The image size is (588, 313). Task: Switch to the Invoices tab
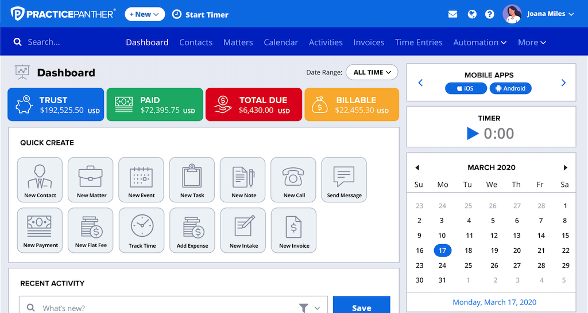(x=369, y=42)
